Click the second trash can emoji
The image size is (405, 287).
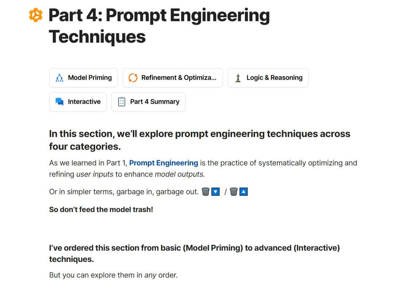click(234, 192)
